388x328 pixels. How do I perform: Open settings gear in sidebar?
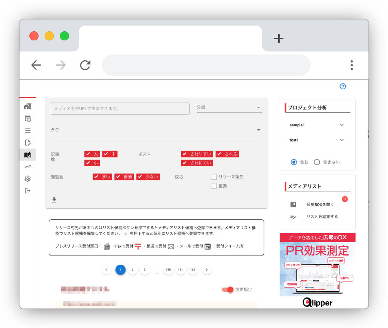click(x=27, y=179)
